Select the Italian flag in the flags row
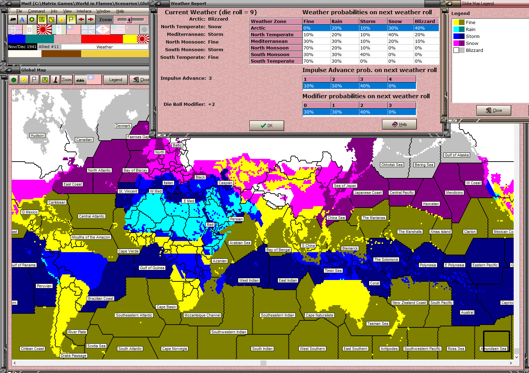This screenshot has width=529, height=373. click(30, 30)
